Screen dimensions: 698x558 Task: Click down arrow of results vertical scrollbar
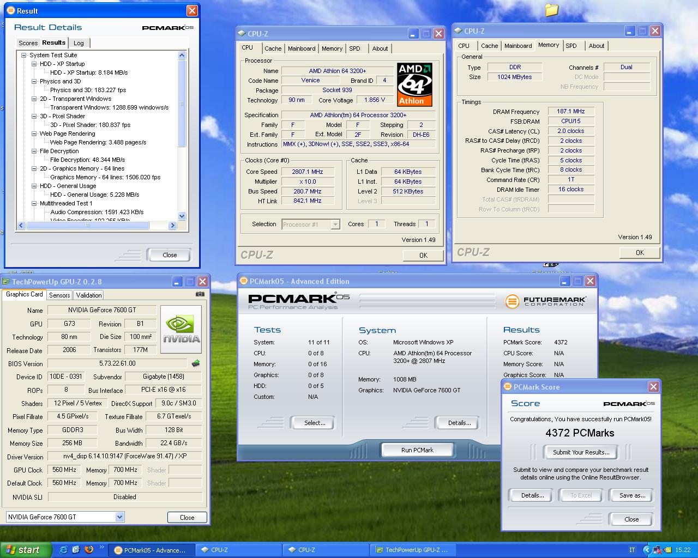(182, 216)
